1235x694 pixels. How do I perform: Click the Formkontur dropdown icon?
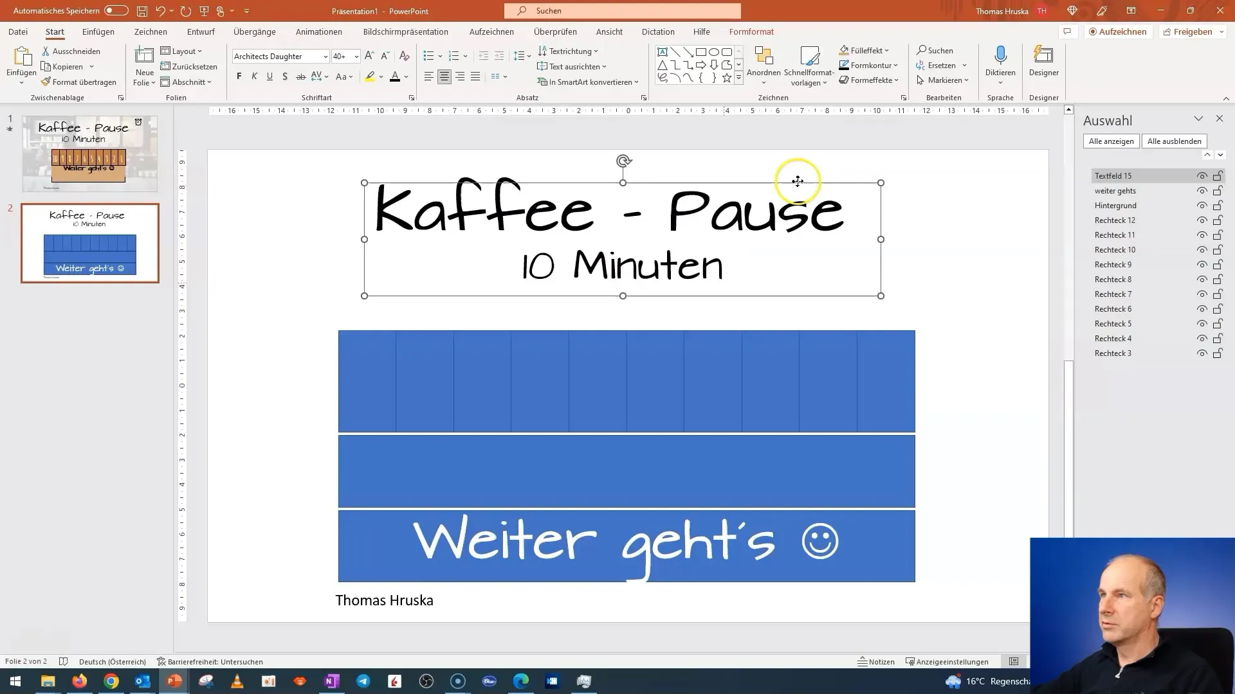tap(896, 66)
